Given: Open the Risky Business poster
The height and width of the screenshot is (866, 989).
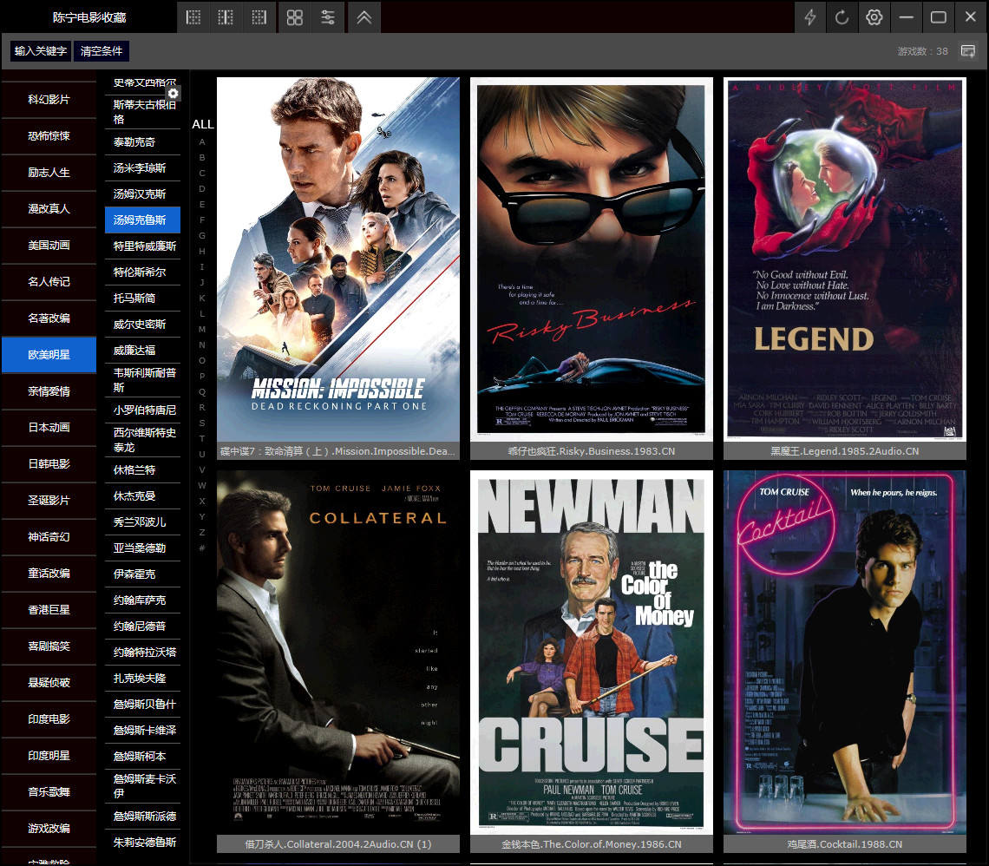Looking at the screenshot, I should tap(591, 259).
